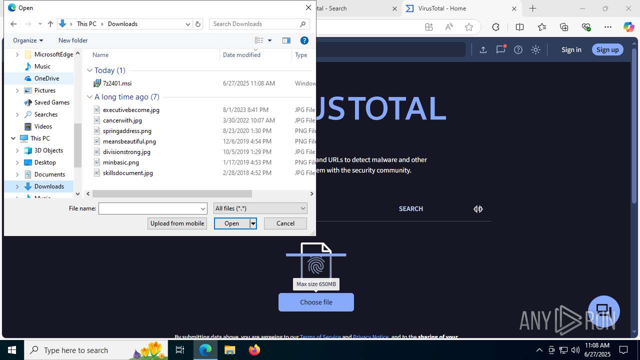Expand the Desktop tree node
Screen dimensions: 640x360
pyautogui.click(x=17, y=162)
